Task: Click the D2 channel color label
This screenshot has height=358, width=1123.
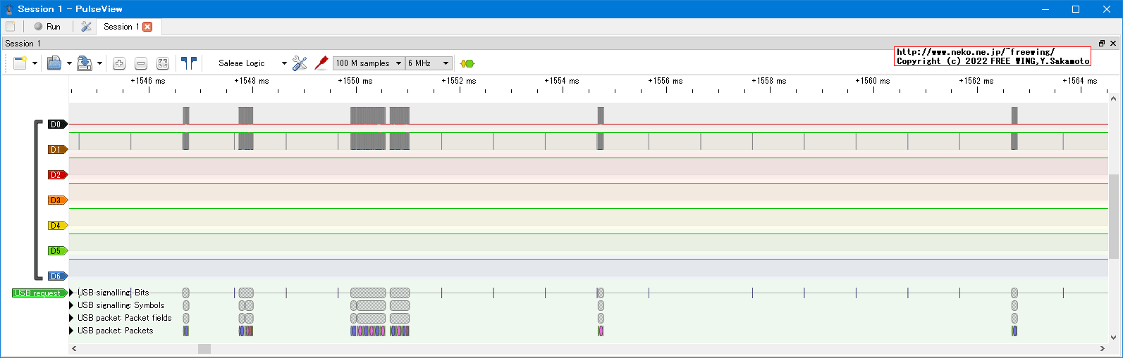Action: click(56, 175)
